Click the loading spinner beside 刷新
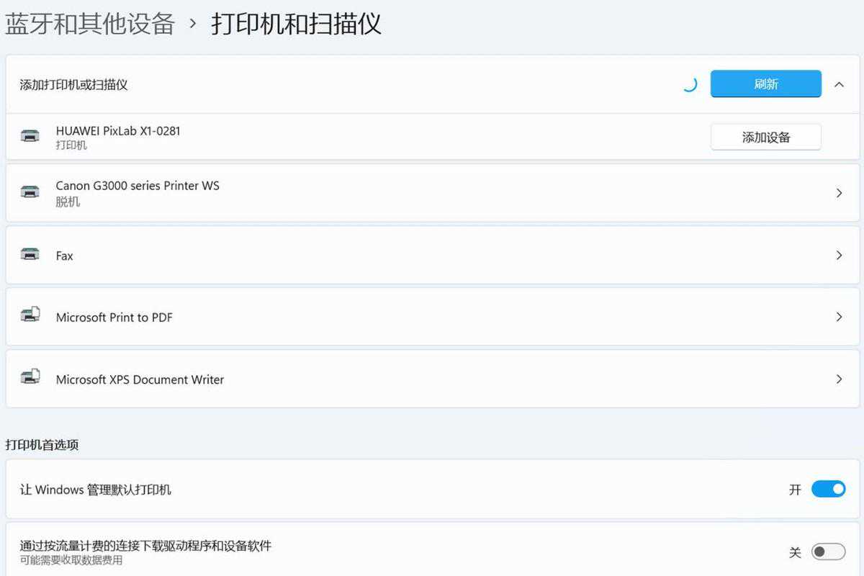 click(689, 84)
